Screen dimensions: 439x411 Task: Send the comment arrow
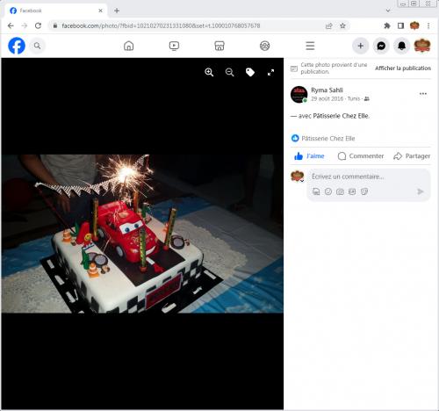coord(421,191)
